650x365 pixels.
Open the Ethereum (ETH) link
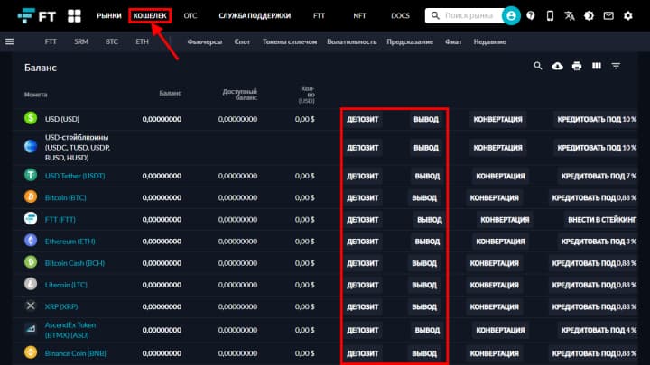pyautogui.click(x=70, y=242)
